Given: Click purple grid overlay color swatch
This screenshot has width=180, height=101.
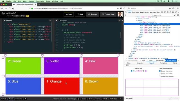Looking at the screenshot, I should (x=146, y=71).
